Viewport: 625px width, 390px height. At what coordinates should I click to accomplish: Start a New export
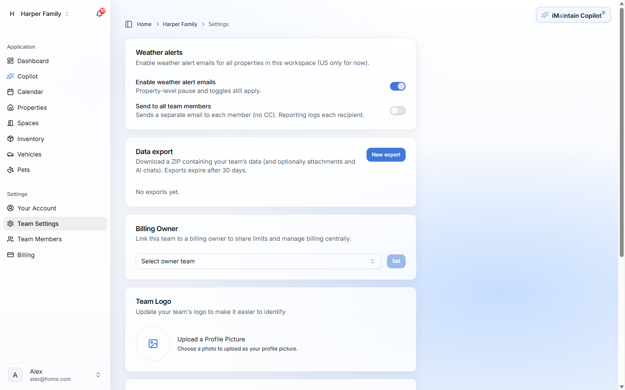386,155
